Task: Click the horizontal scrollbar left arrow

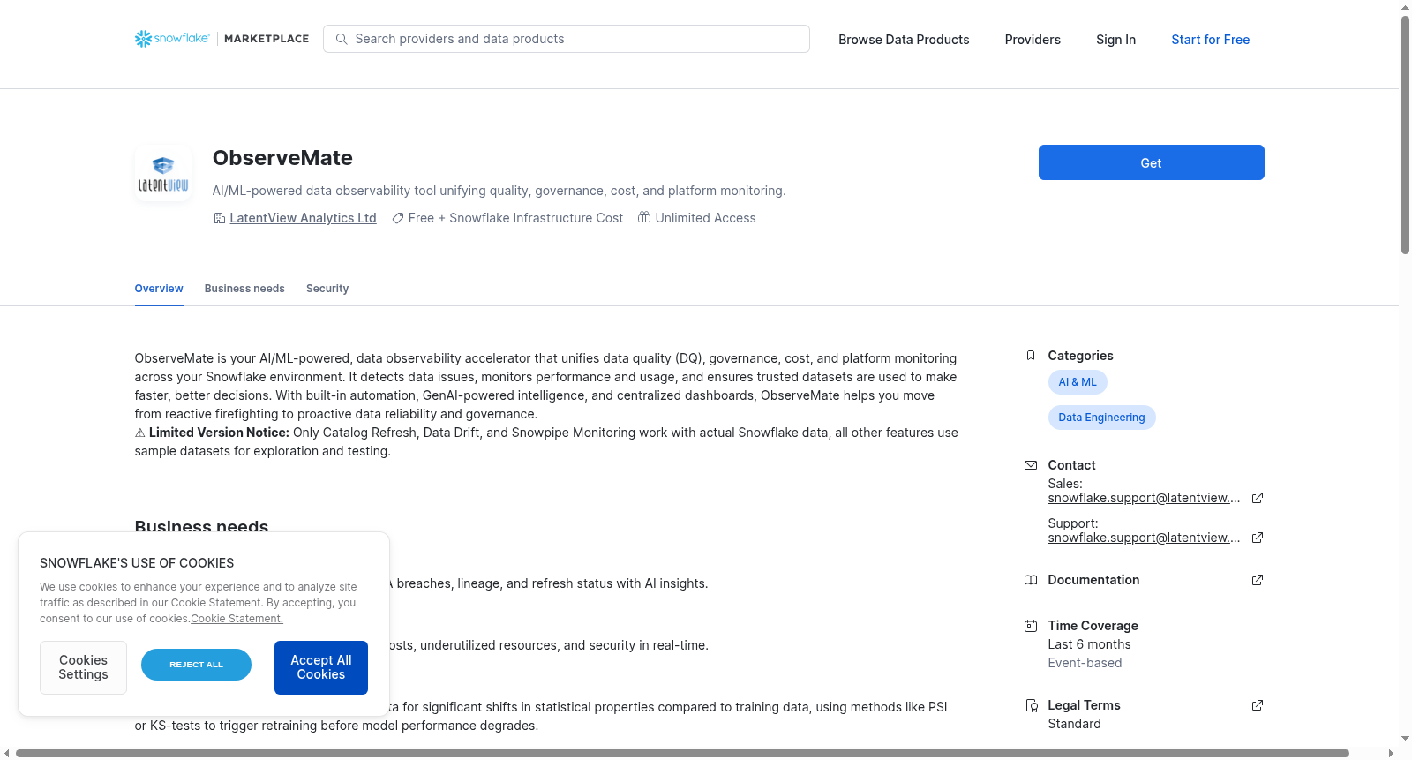Action: tap(7, 753)
